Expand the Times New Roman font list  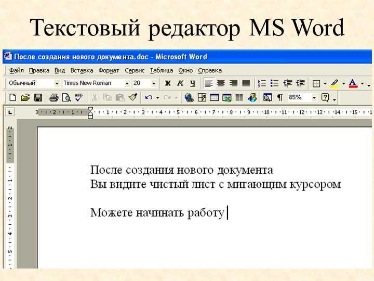pyautogui.click(x=127, y=83)
